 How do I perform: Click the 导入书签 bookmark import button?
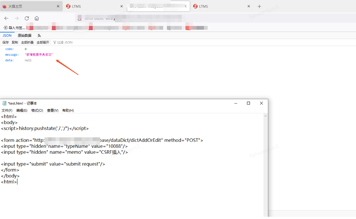coord(14,28)
